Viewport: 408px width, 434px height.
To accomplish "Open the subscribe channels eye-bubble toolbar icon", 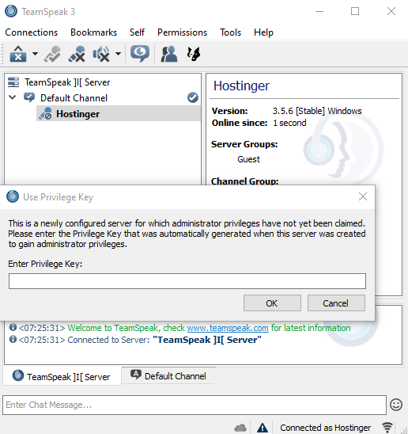I will pyautogui.click(x=140, y=54).
